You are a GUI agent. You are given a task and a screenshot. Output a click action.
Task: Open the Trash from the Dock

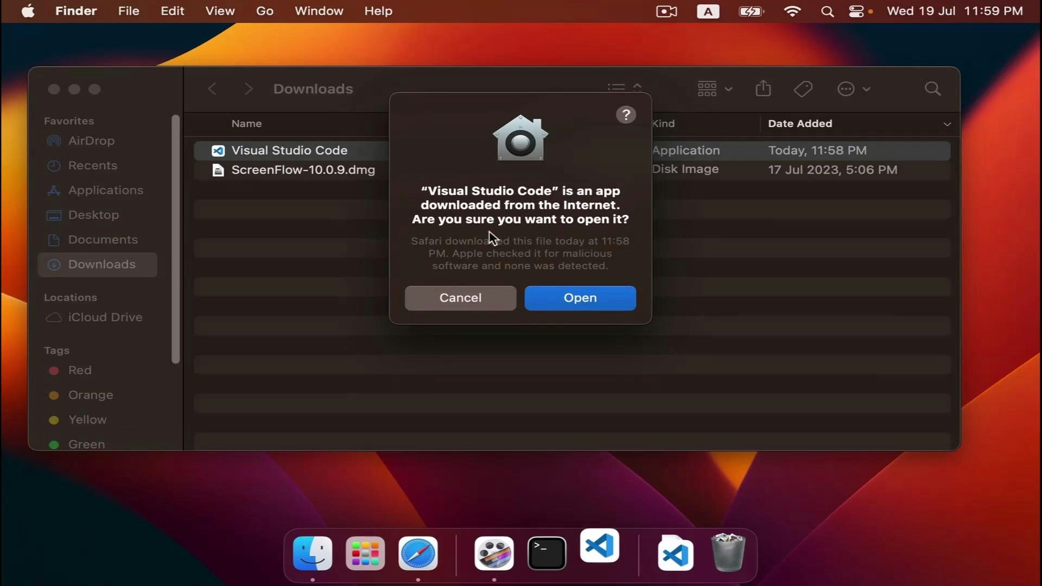tap(728, 552)
